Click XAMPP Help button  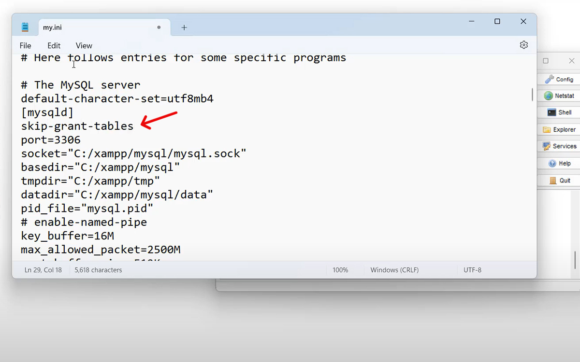pyautogui.click(x=559, y=163)
